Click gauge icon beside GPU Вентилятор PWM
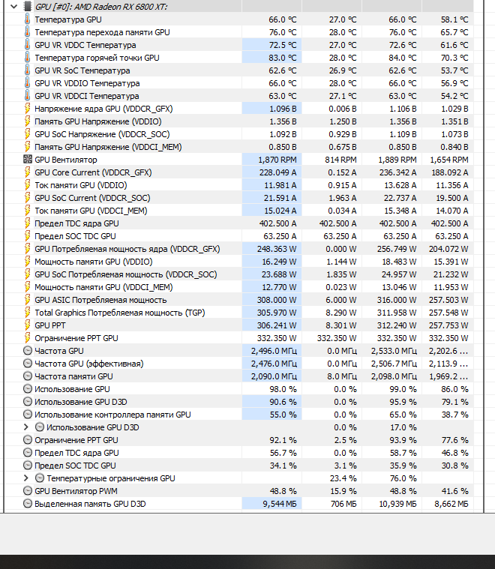This screenshot has width=495, height=569. pyautogui.click(x=28, y=491)
